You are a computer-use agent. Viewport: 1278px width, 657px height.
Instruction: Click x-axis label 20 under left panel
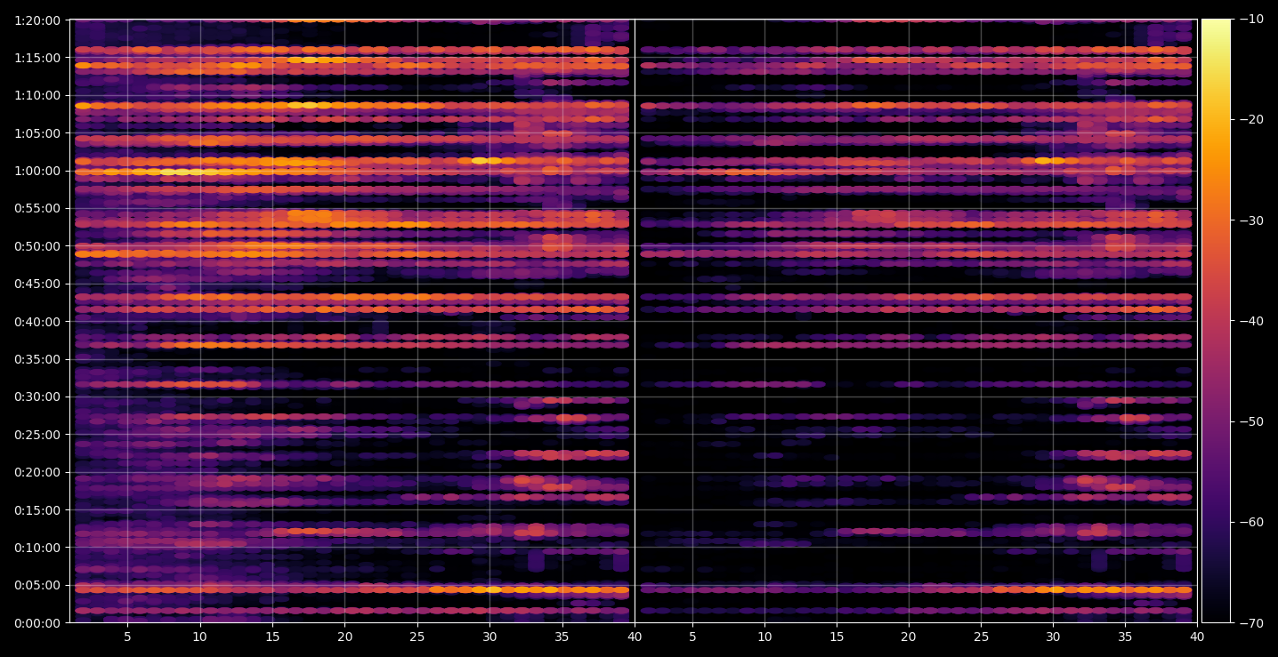pyautogui.click(x=344, y=637)
